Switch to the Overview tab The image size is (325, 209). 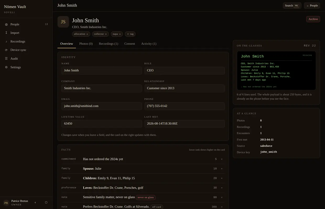click(67, 44)
